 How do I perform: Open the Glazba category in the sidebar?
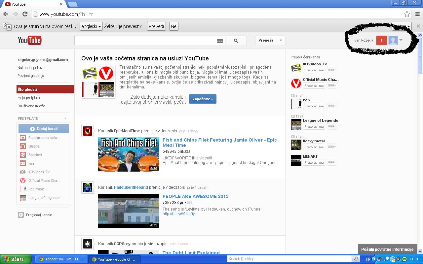(34, 146)
